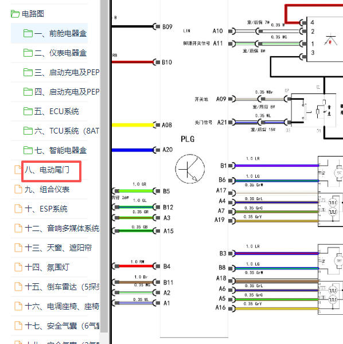Click the green folder icon beside 电路图

tap(15, 14)
